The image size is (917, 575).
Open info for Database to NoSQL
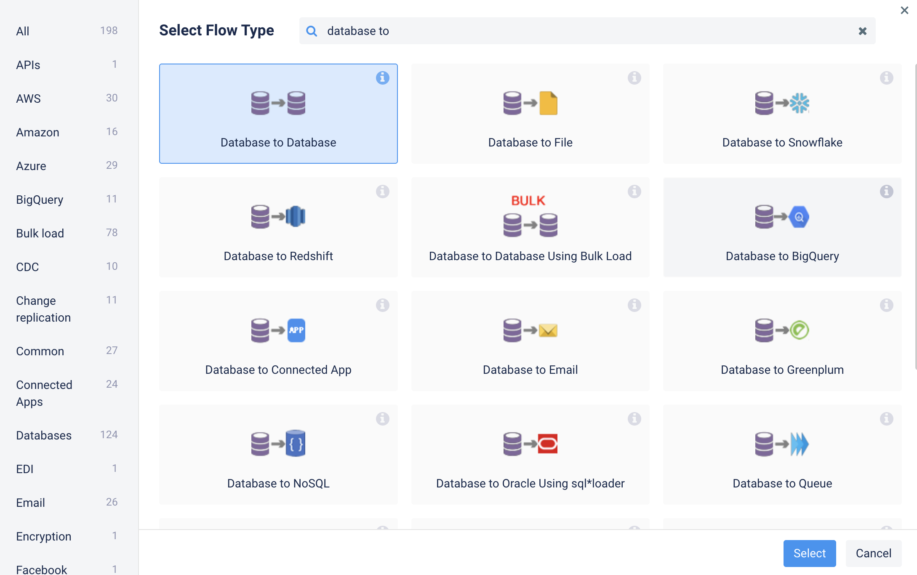[x=382, y=419]
